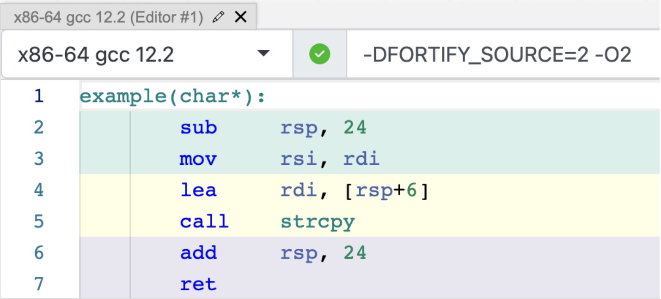Click line number 1 in the gutter
Viewport: 661px width, 299px height.
[39, 96]
